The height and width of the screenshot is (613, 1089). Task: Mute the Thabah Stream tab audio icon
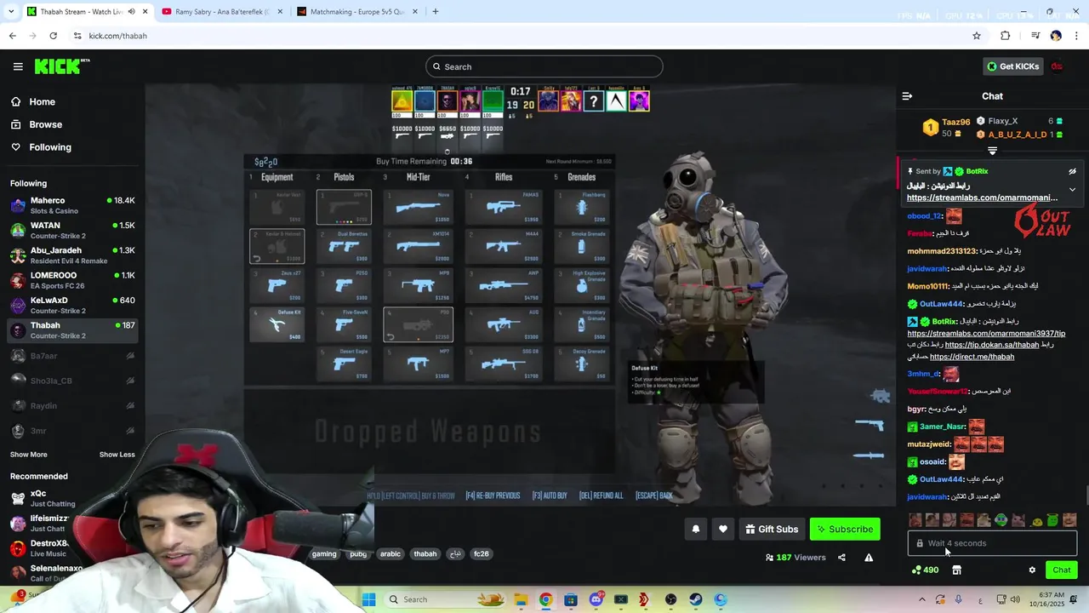(x=131, y=12)
